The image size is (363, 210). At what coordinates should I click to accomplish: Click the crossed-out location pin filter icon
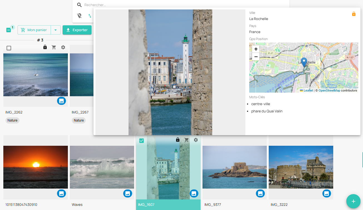click(80, 16)
